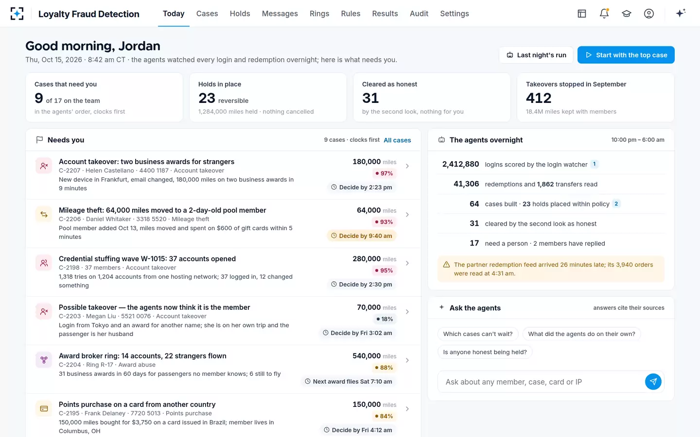The width and height of the screenshot is (700, 437).
Task: Go to the Audit tab
Action: [419, 14]
